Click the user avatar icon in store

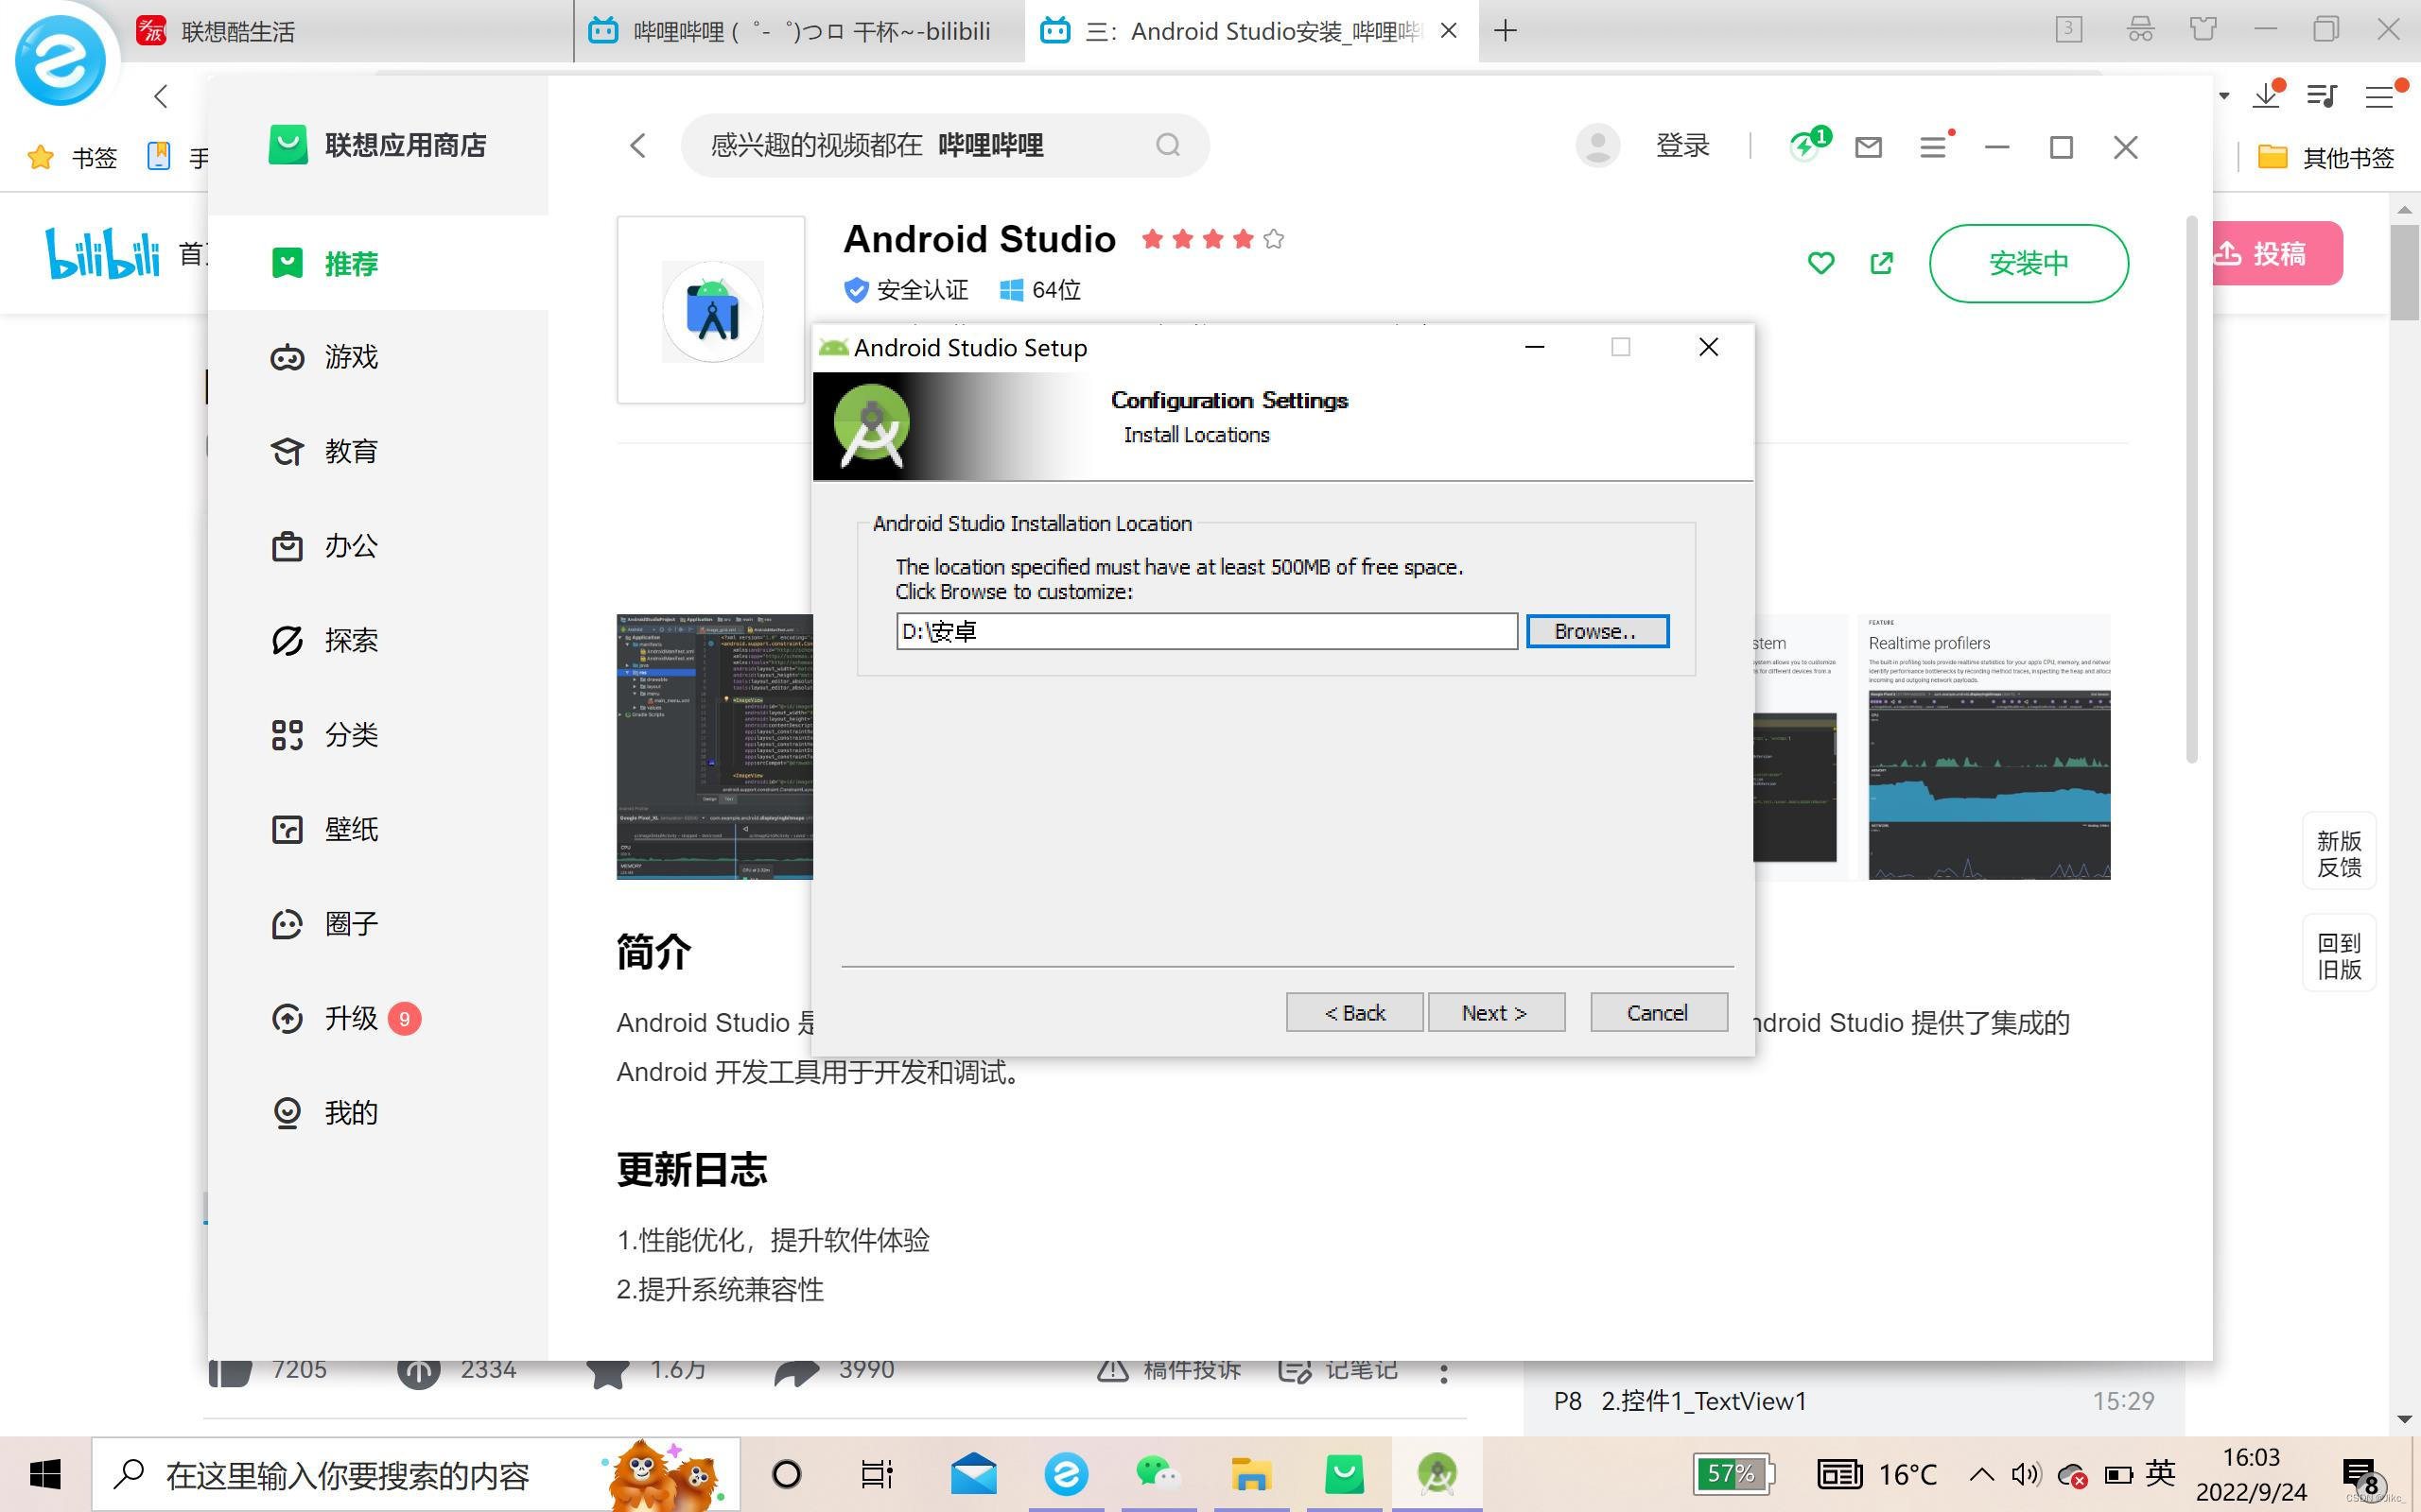(1597, 146)
